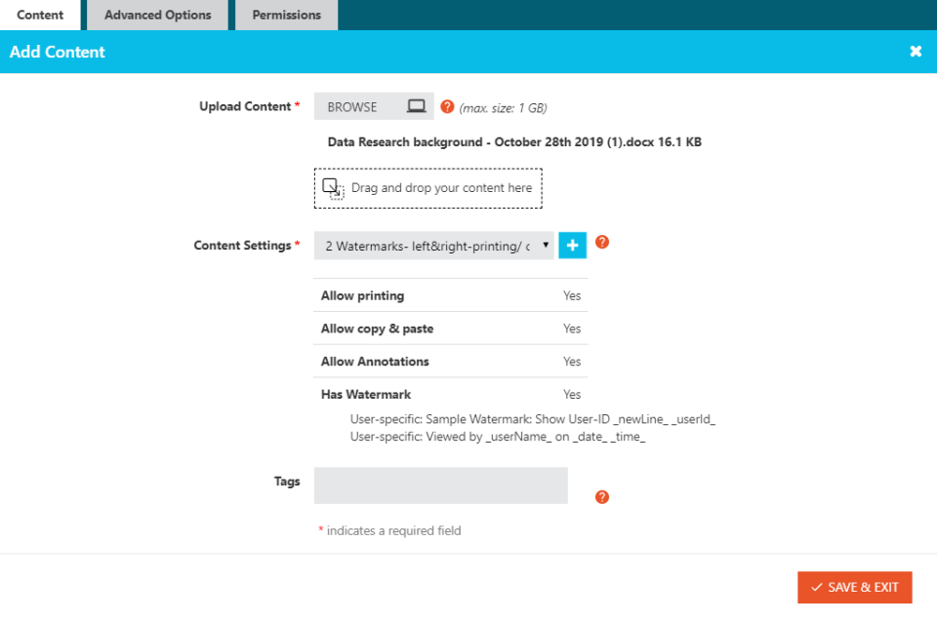Open help beside the Content Settings dropdown
The height and width of the screenshot is (620, 937).
[x=601, y=242]
